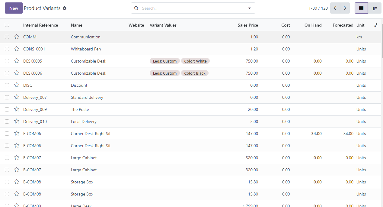
Task: Tick the checkbox for DESK0005
Action: pos(7,61)
